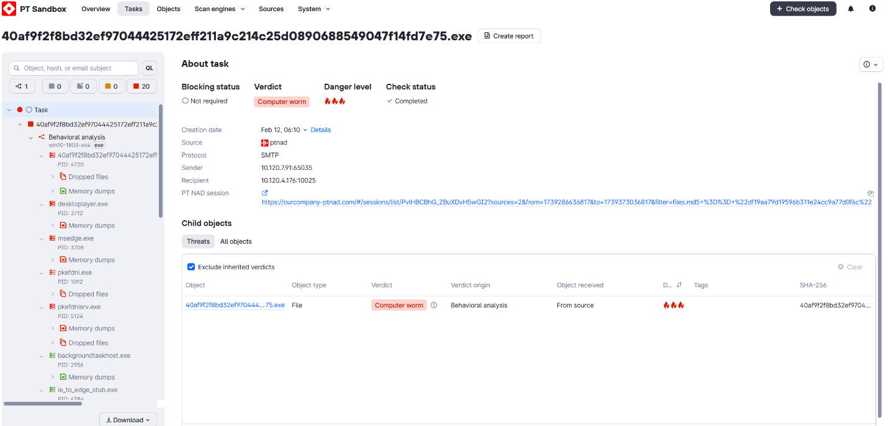888x426 pixels.
Task: Open the help info icon in top bar
Action: click(x=872, y=9)
